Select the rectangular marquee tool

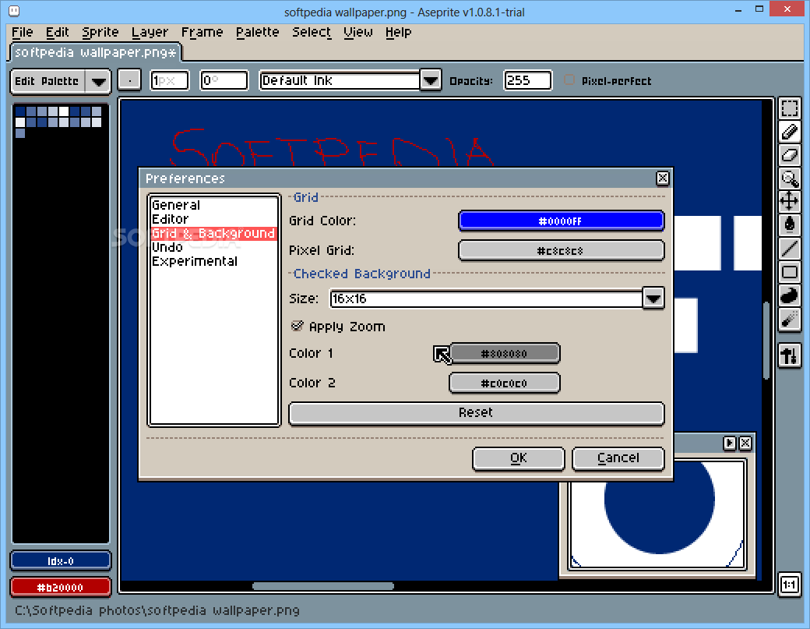[x=789, y=108]
